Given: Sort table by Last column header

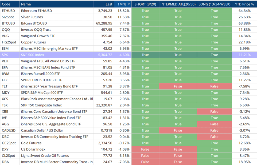Looking at the screenshot, I should [x=109, y=4].
